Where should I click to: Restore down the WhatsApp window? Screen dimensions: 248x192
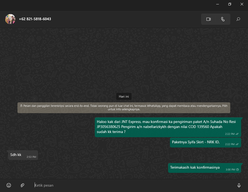click(230, 4)
